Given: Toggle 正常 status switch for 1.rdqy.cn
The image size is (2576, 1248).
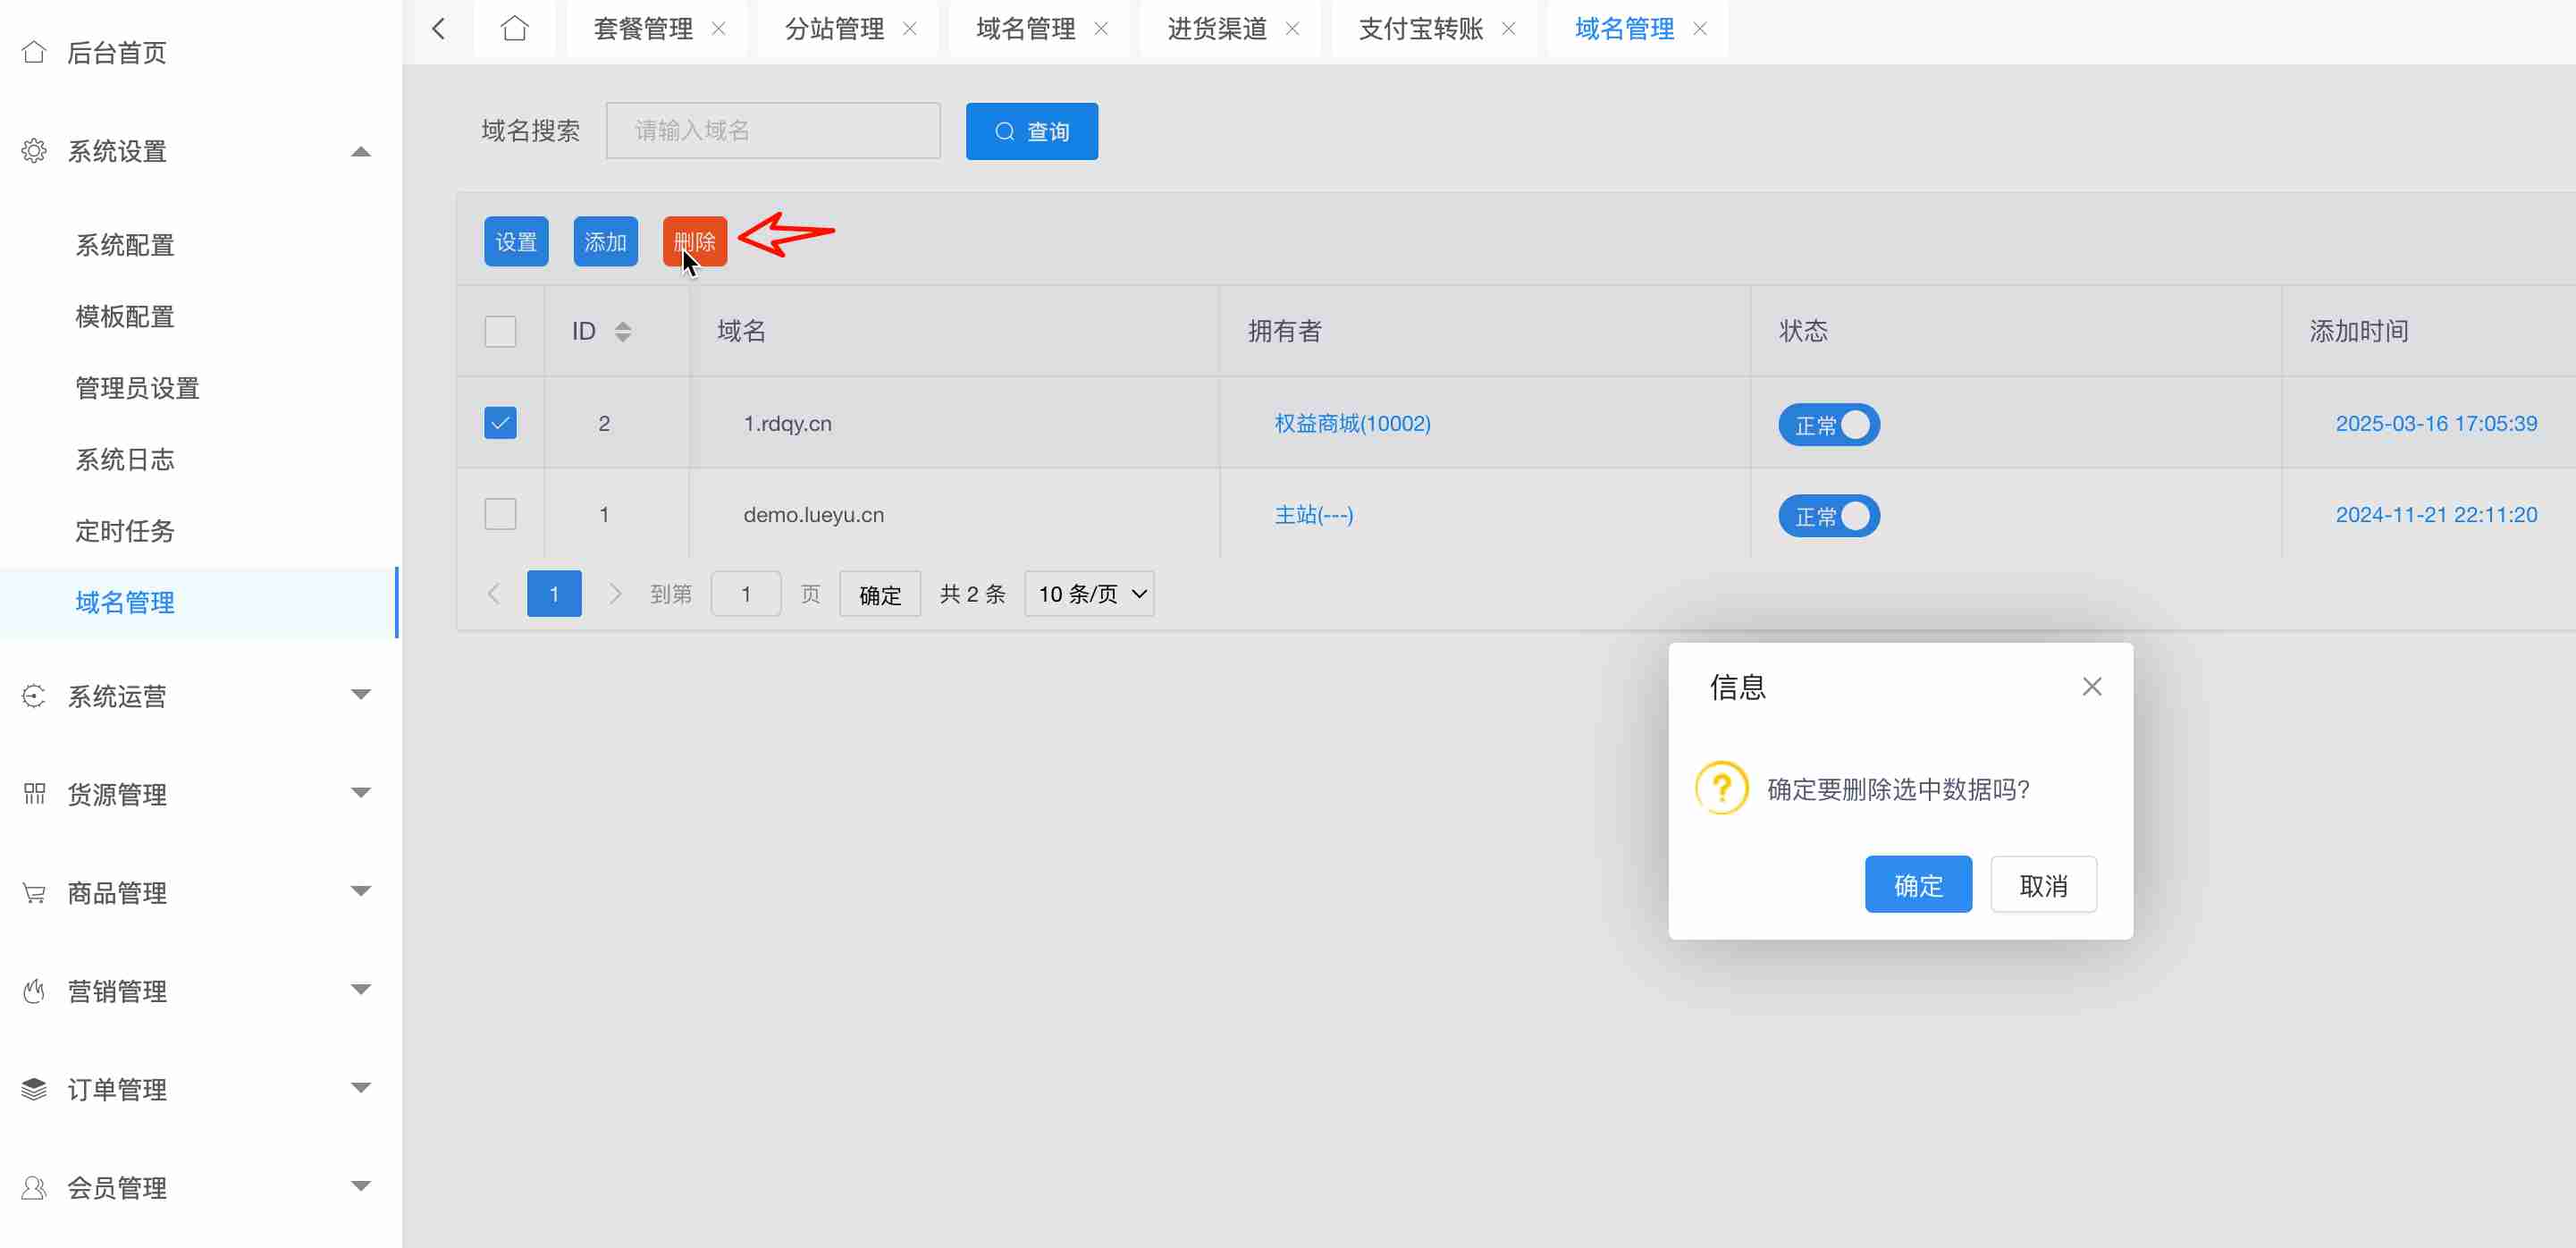Looking at the screenshot, I should coord(1828,425).
